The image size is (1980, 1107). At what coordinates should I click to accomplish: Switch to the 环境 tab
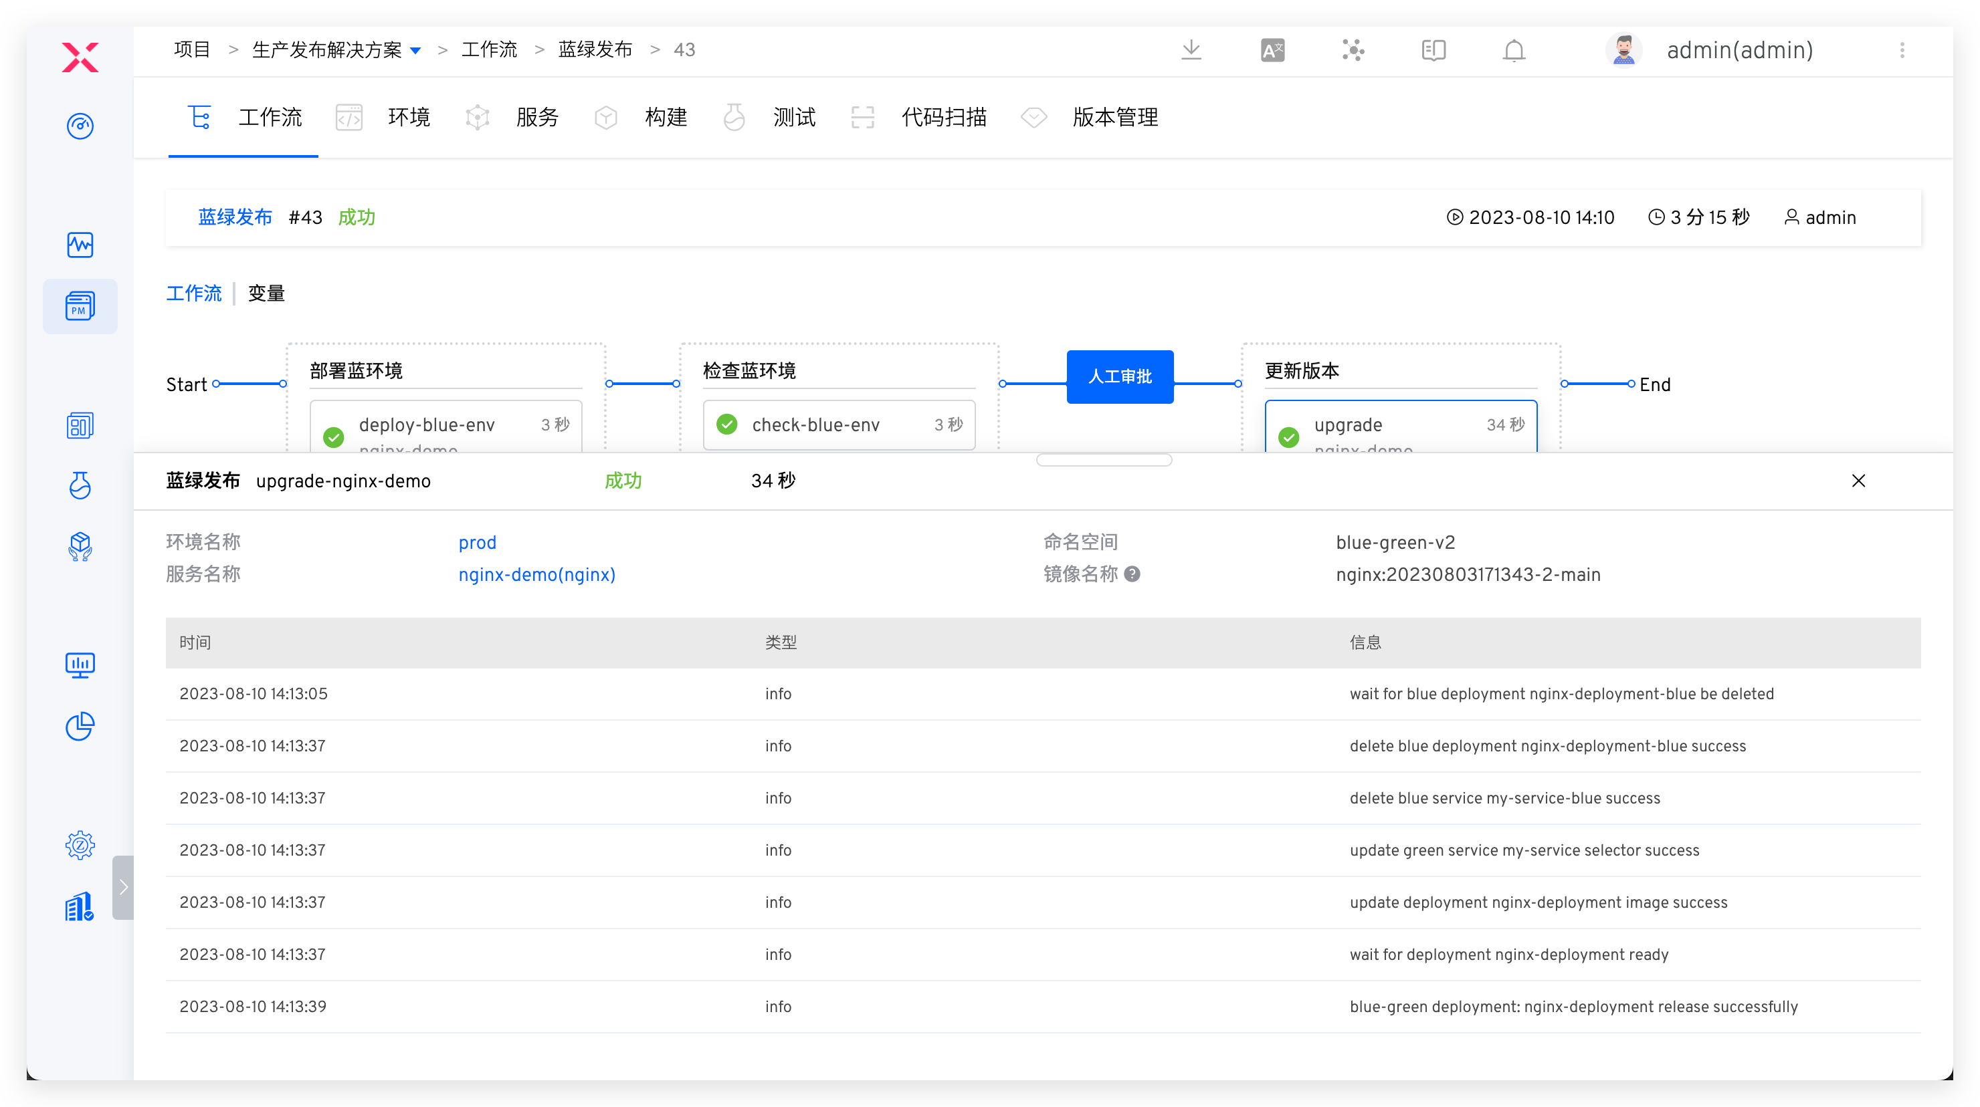point(408,118)
